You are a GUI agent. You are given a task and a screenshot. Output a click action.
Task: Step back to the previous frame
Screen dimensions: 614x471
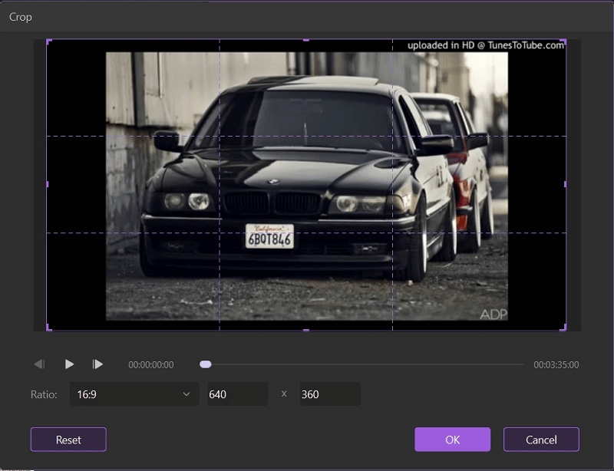point(40,364)
